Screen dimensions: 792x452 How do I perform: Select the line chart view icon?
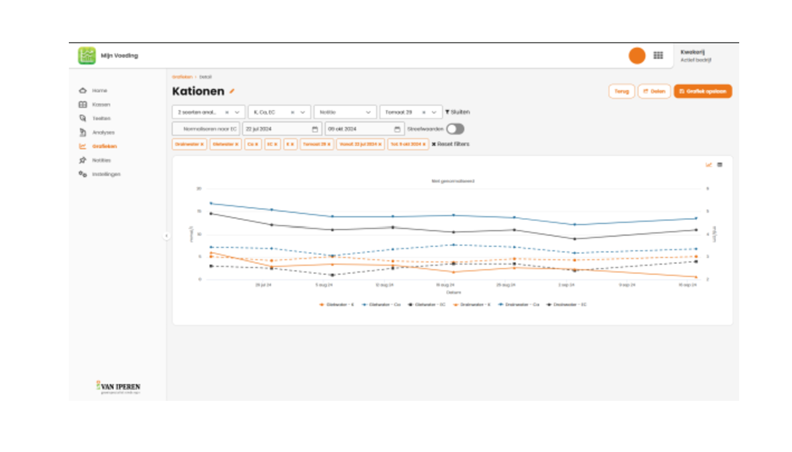(709, 165)
